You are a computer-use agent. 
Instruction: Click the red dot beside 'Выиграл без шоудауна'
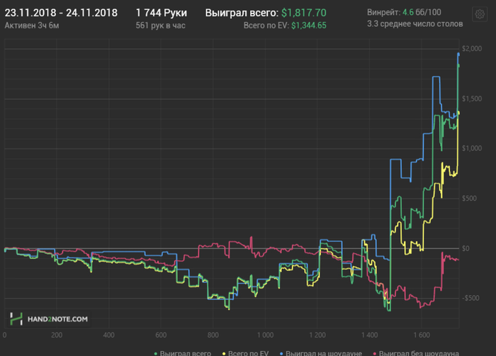coord(375,353)
